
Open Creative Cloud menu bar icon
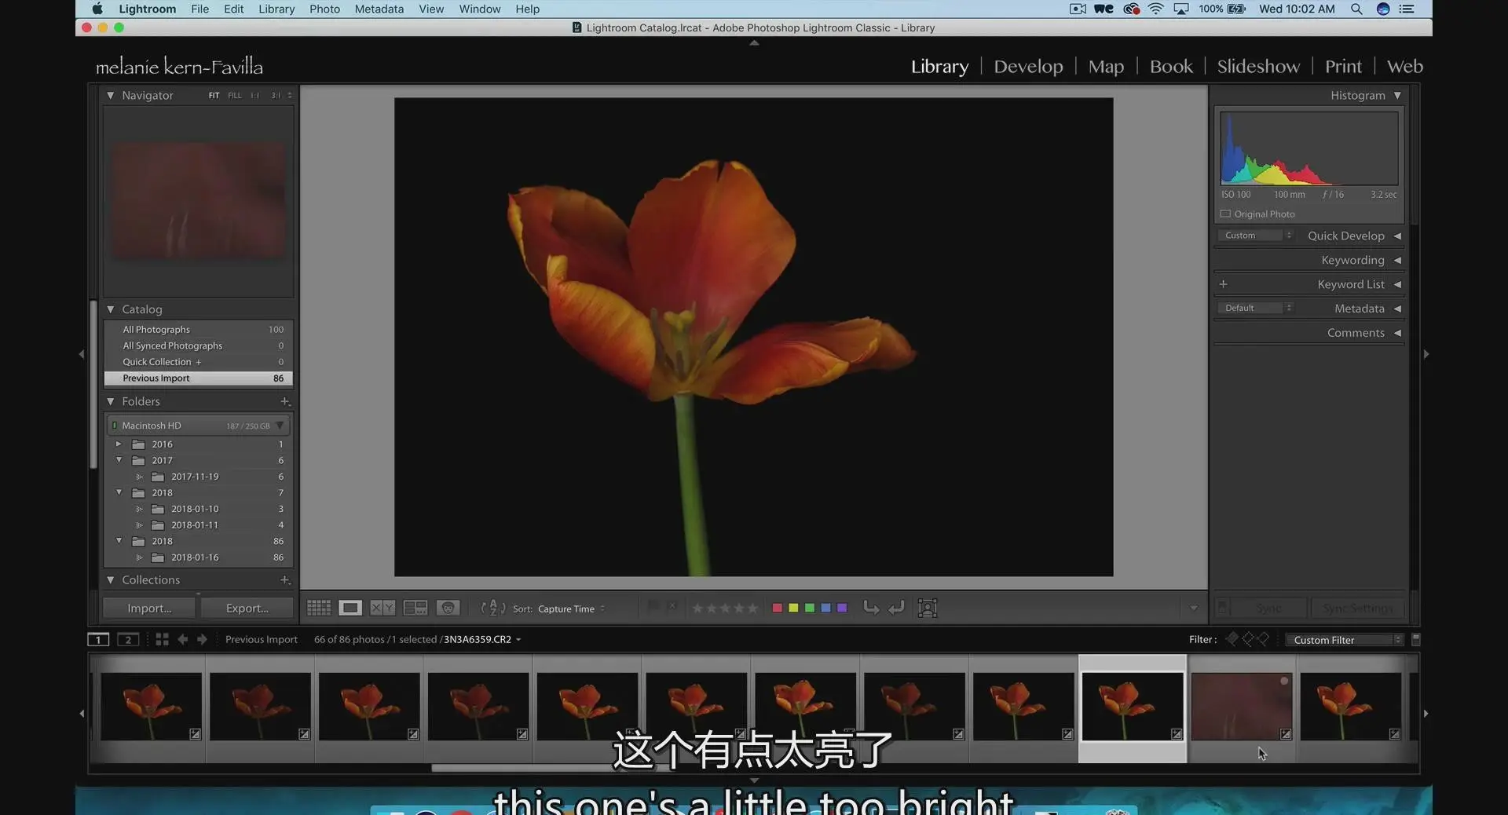pyautogui.click(x=1131, y=9)
